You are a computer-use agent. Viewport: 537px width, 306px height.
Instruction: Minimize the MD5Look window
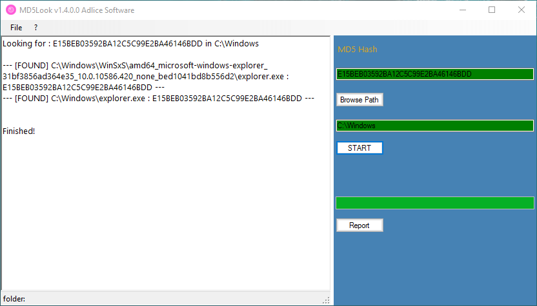pyautogui.click(x=462, y=10)
